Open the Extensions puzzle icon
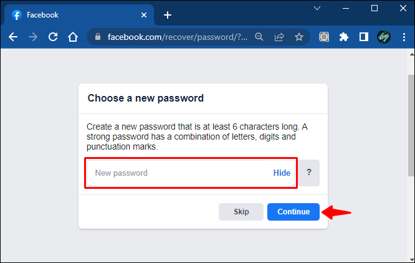This screenshot has width=415, height=263. tap(343, 37)
